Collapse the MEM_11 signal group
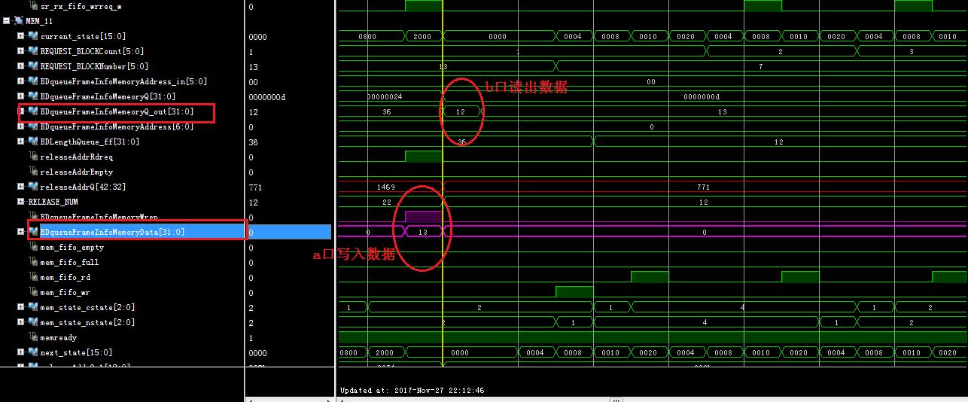This screenshot has width=968, height=402. (7, 21)
